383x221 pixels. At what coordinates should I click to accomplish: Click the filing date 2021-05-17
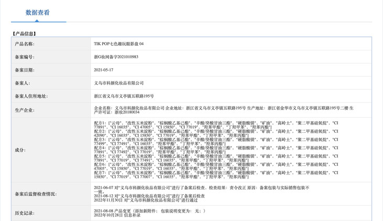pyautogui.click(x=104, y=70)
